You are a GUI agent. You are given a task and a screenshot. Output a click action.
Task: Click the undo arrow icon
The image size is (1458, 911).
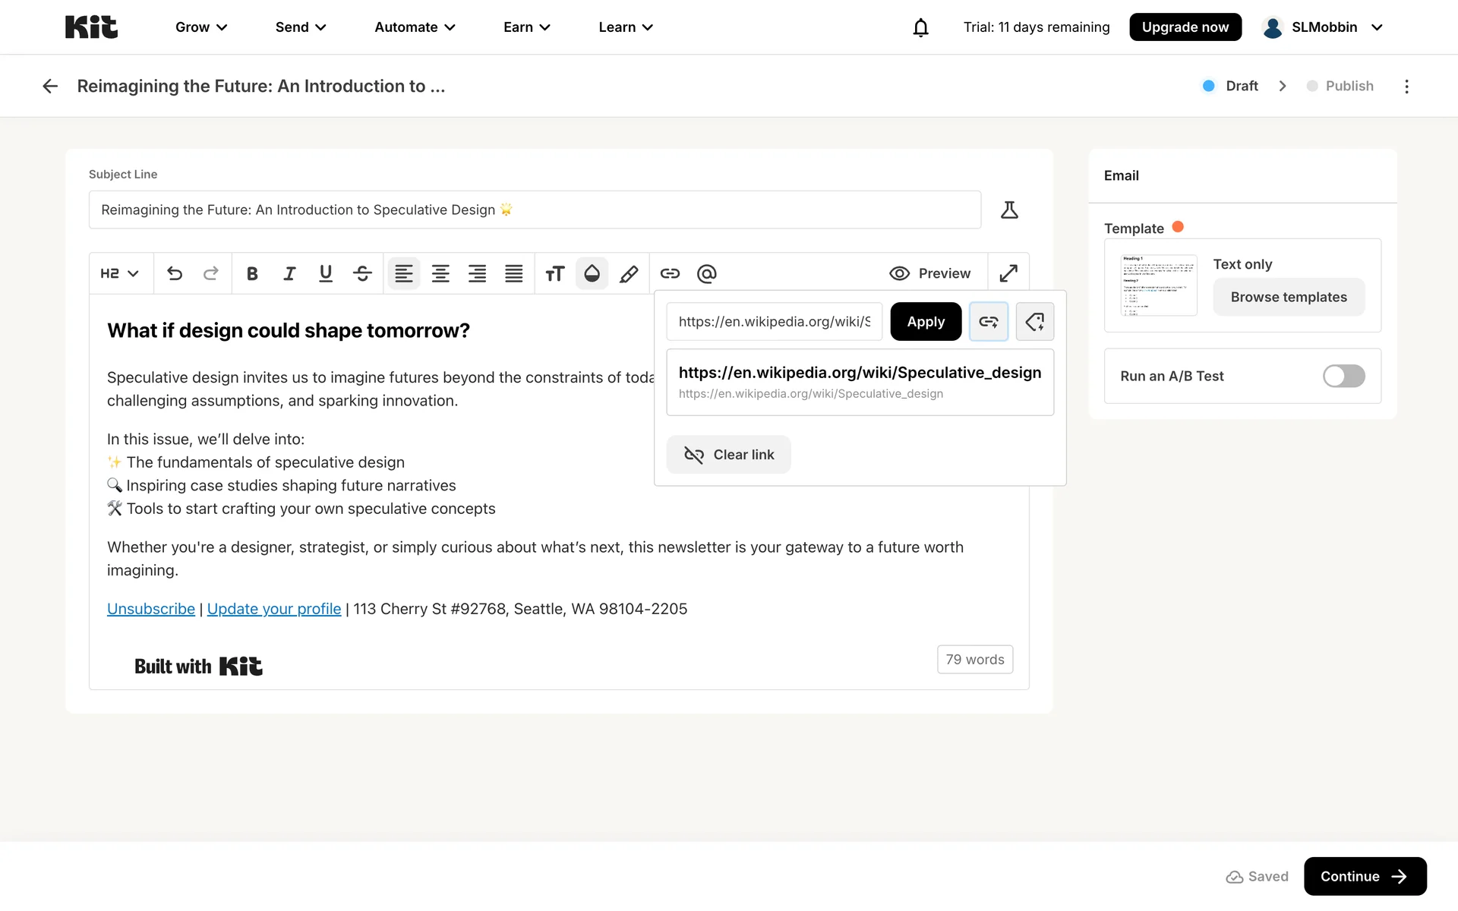175,273
